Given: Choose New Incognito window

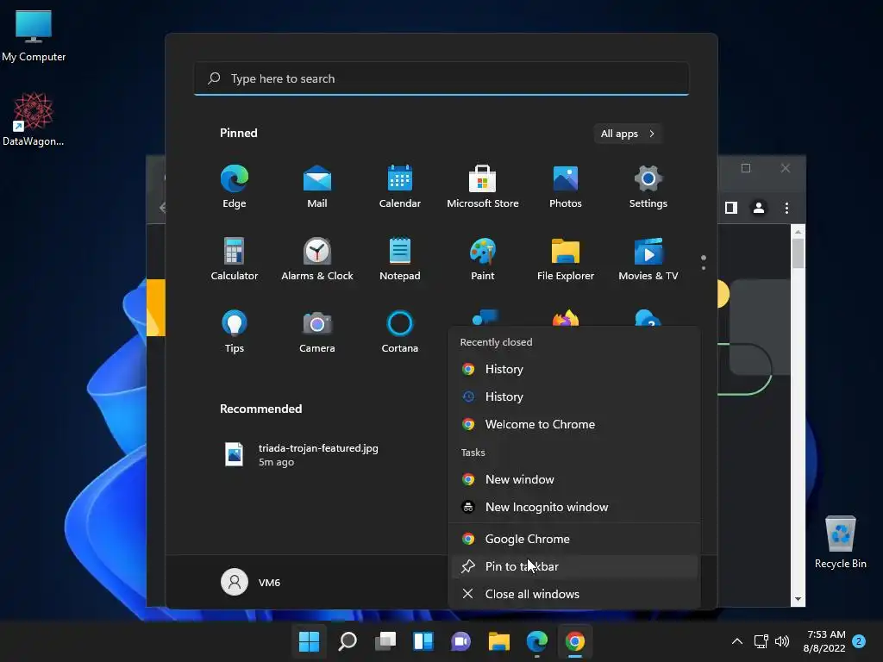Looking at the screenshot, I should [x=574, y=507].
